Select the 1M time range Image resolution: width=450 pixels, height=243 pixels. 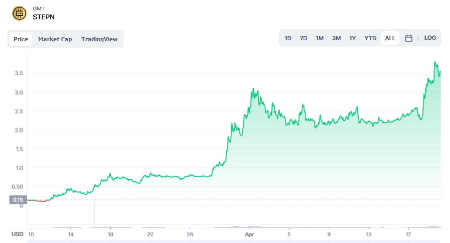[x=319, y=38]
